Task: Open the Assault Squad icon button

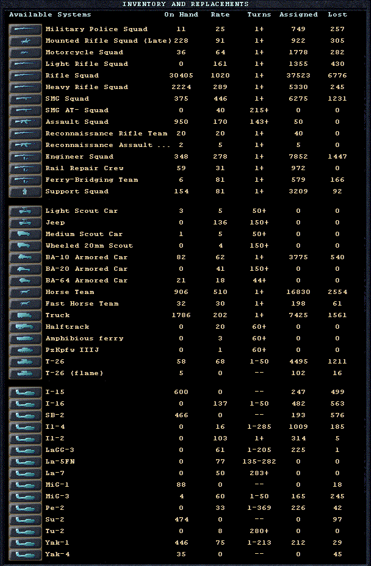Action: [25, 122]
